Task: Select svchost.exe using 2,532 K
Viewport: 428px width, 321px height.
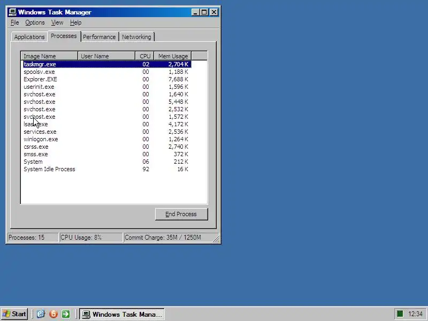Action: tap(107, 109)
